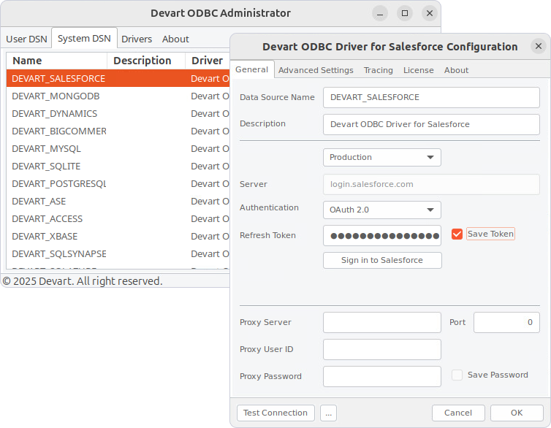The image size is (551, 428).
Task: Click the Proxy Server input field
Action: [382, 322]
